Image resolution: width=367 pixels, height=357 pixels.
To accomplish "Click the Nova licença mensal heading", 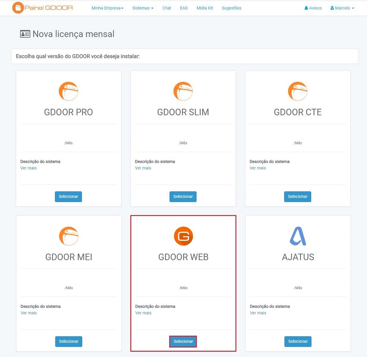I will 73,34.
